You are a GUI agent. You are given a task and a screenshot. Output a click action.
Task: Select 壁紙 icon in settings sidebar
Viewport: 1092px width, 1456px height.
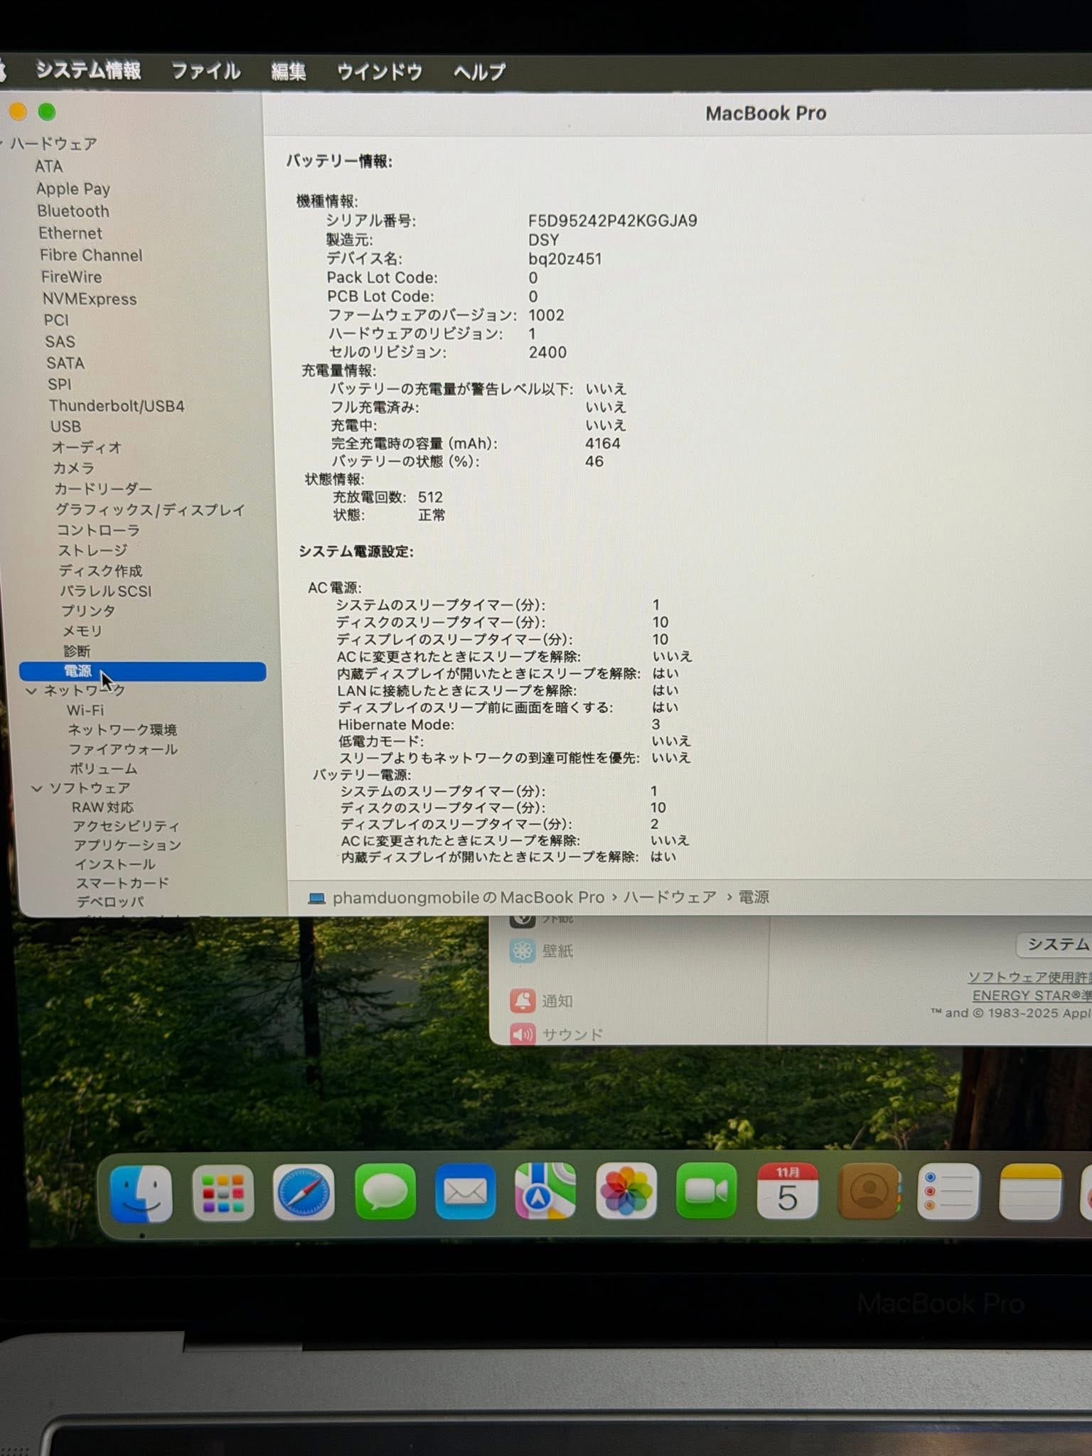pyautogui.click(x=523, y=951)
